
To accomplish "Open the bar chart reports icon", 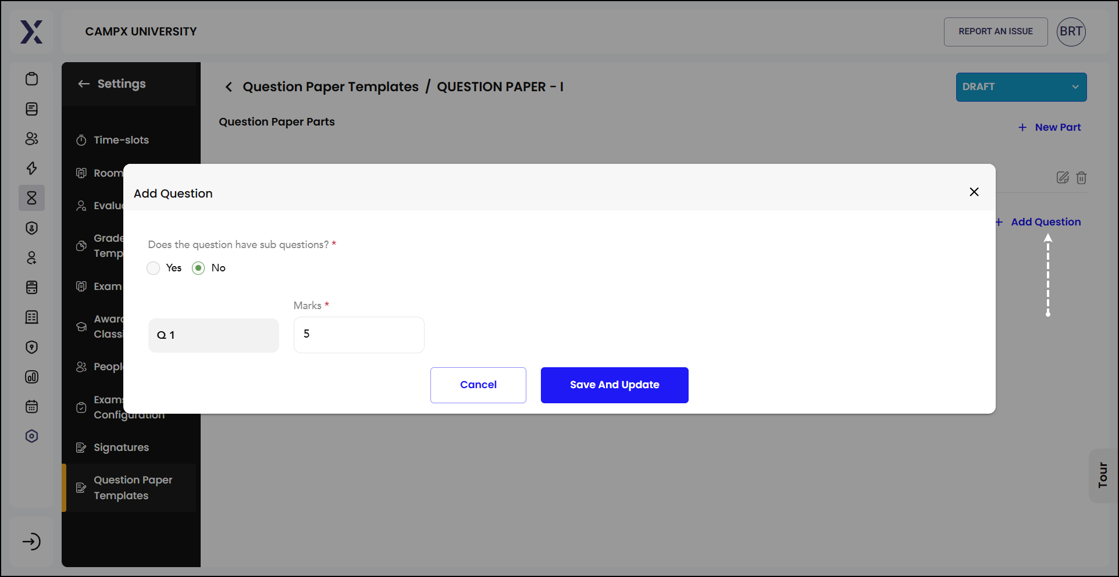I will tap(32, 377).
